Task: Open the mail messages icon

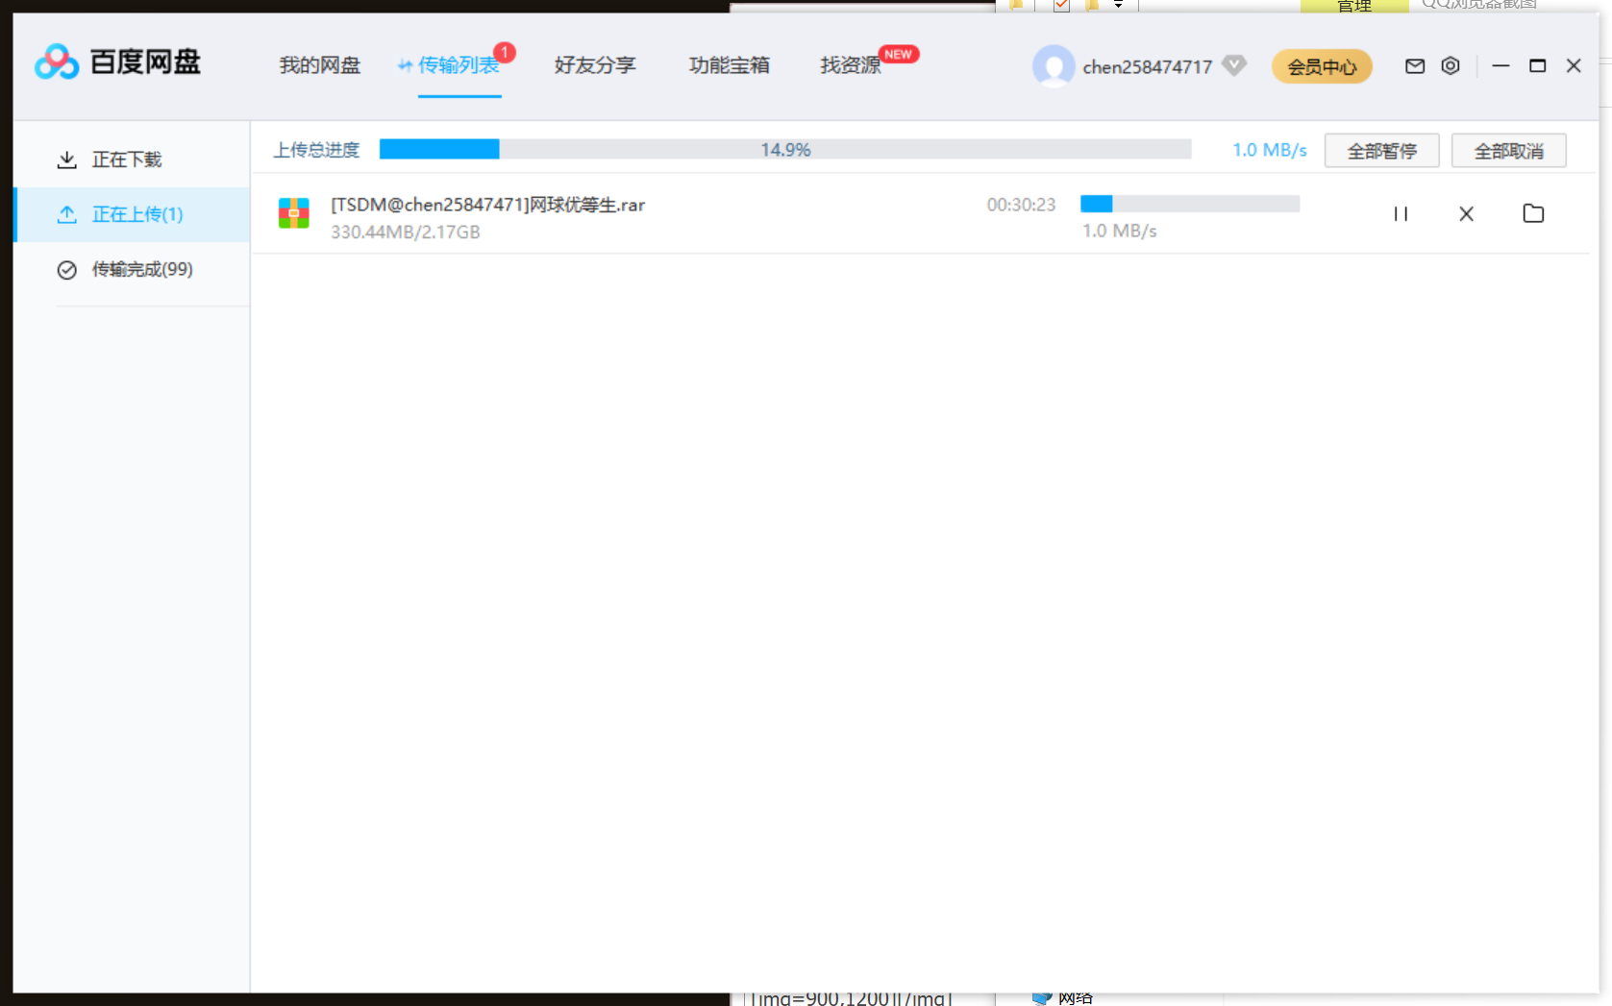Action: click(x=1414, y=66)
